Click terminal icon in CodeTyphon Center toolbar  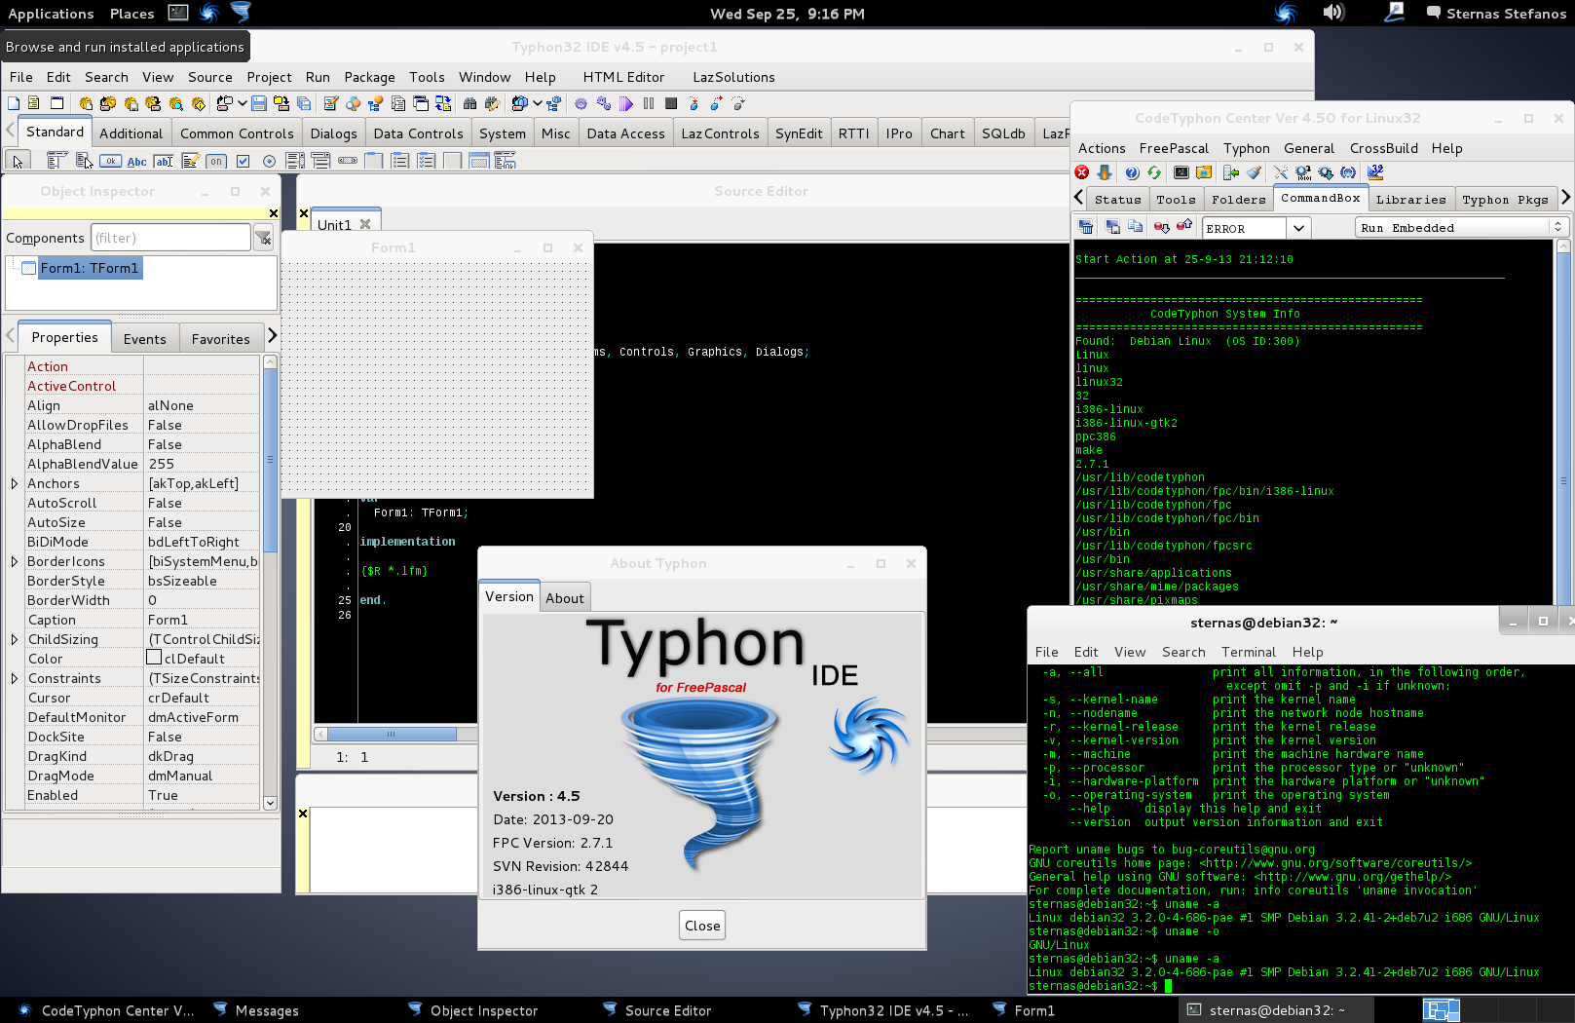[1181, 172]
